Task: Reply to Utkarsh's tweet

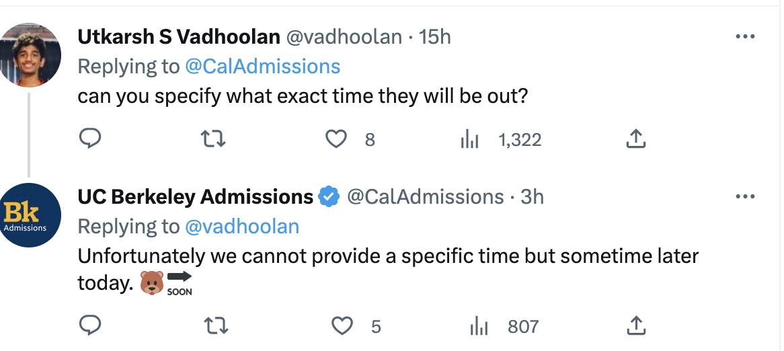Action: click(90, 139)
